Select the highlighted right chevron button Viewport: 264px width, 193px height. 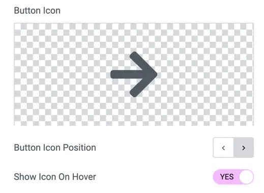244,148
